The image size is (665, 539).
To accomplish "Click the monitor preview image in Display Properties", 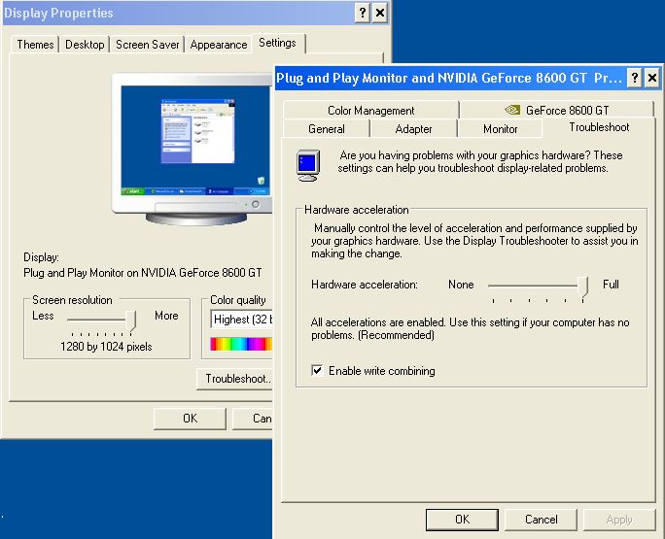I will point(192,149).
